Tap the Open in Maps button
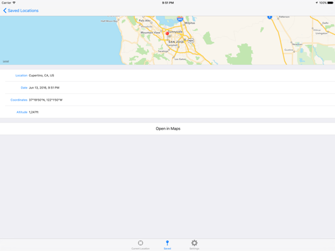This screenshot has width=335, height=251. [167, 129]
